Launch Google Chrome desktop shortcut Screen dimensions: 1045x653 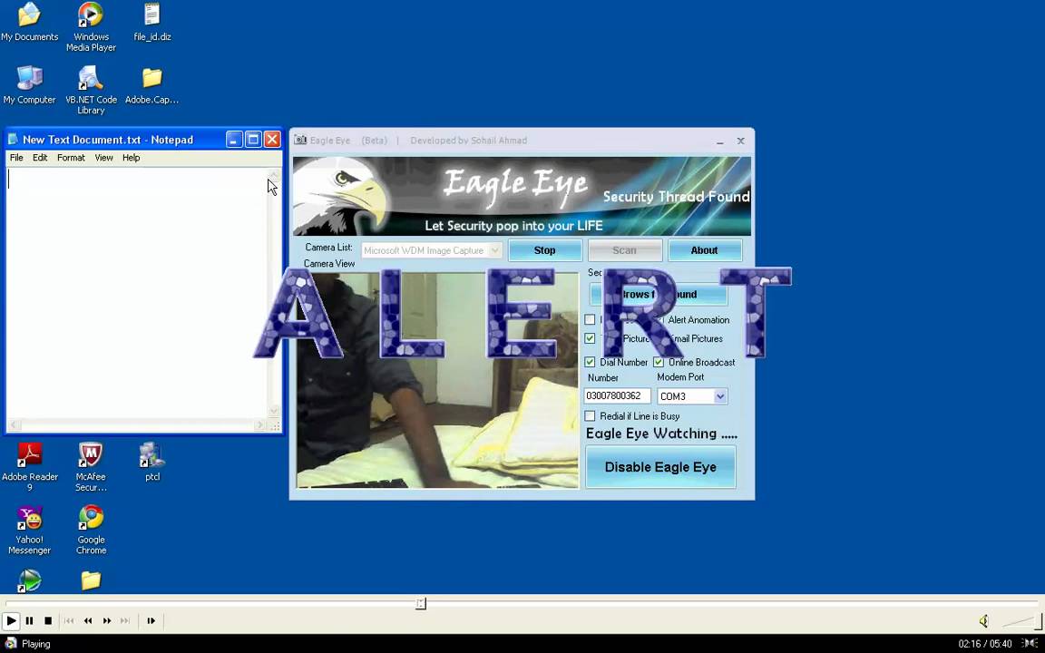(91, 531)
